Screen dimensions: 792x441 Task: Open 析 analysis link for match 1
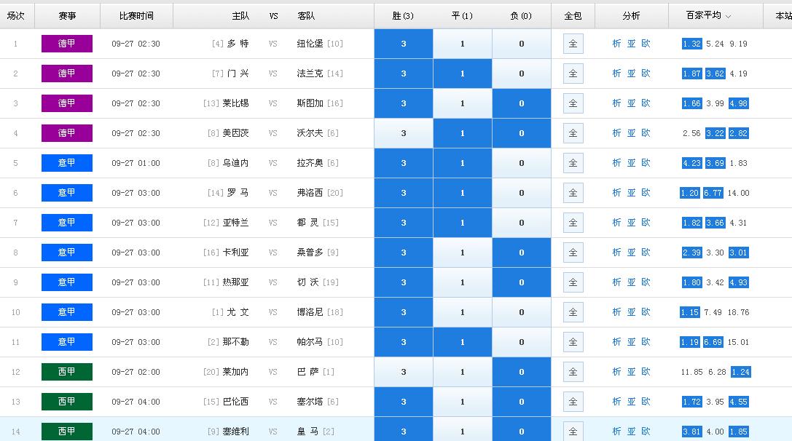pyautogui.click(x=616, y=44)
